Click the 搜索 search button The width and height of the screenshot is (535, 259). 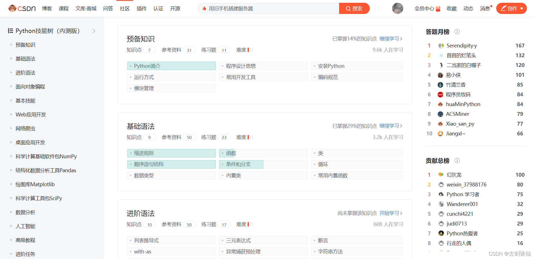[x=354, y=8]
